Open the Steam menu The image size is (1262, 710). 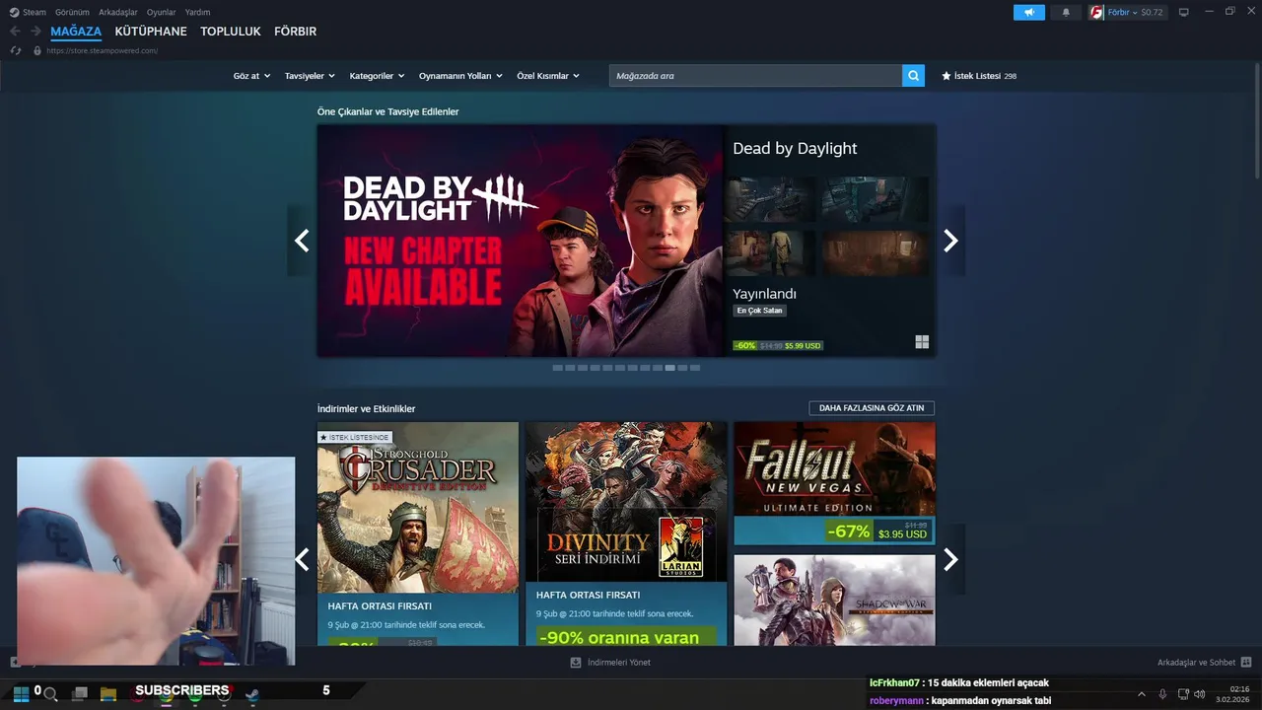(28, 13)
